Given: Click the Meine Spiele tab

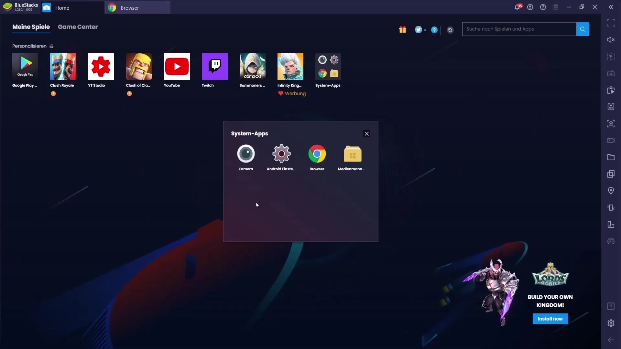Looking at the screenshot, I should coord(31,27).
